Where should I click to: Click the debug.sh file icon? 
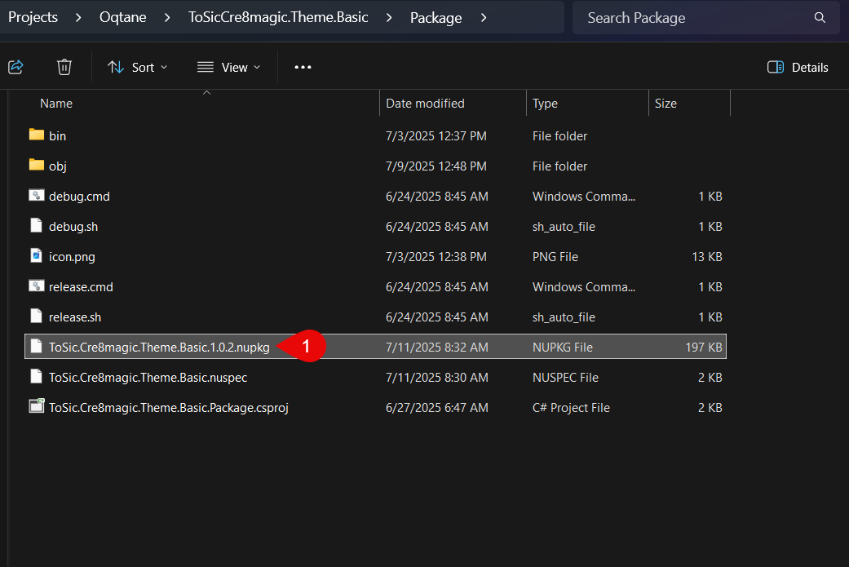36,226
